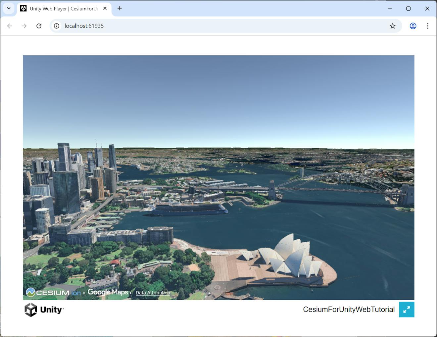Reload the page with the refresh icon
This screenshot has width=437, height=337.
[39, 25]
